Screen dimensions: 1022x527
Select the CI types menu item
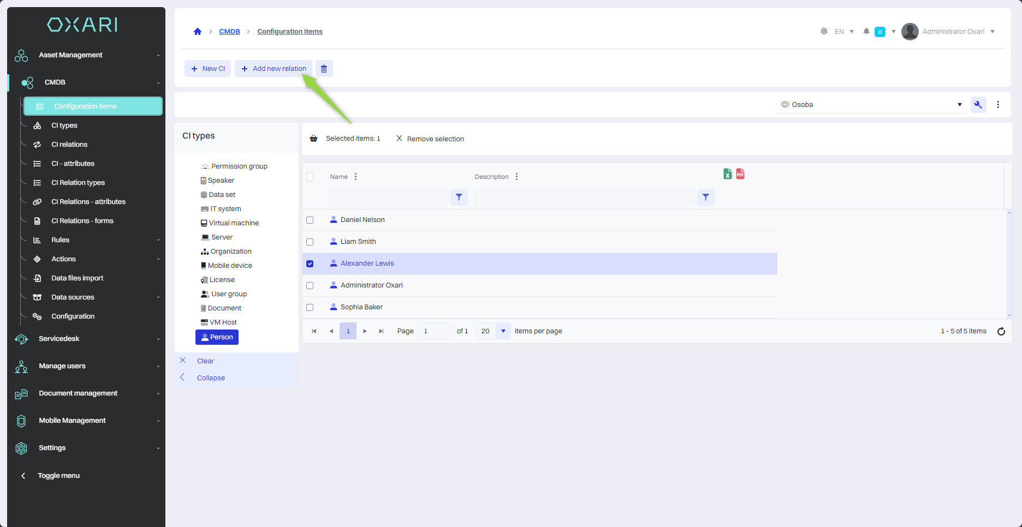tap(64, 125)
